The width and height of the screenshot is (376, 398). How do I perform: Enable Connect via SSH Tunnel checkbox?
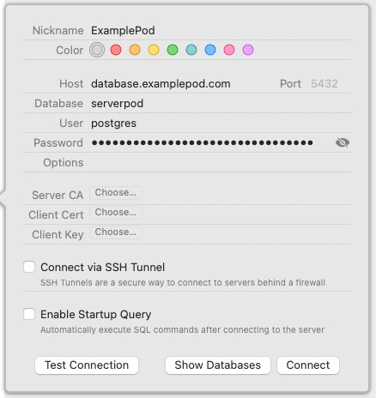pos(29,267)
